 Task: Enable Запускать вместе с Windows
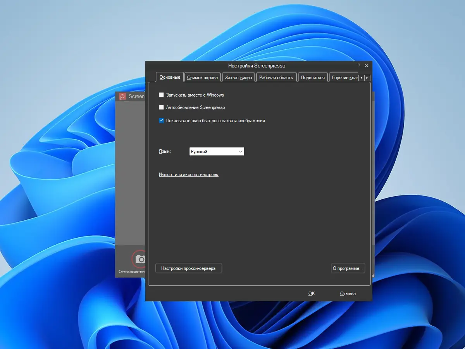(162, 95)
